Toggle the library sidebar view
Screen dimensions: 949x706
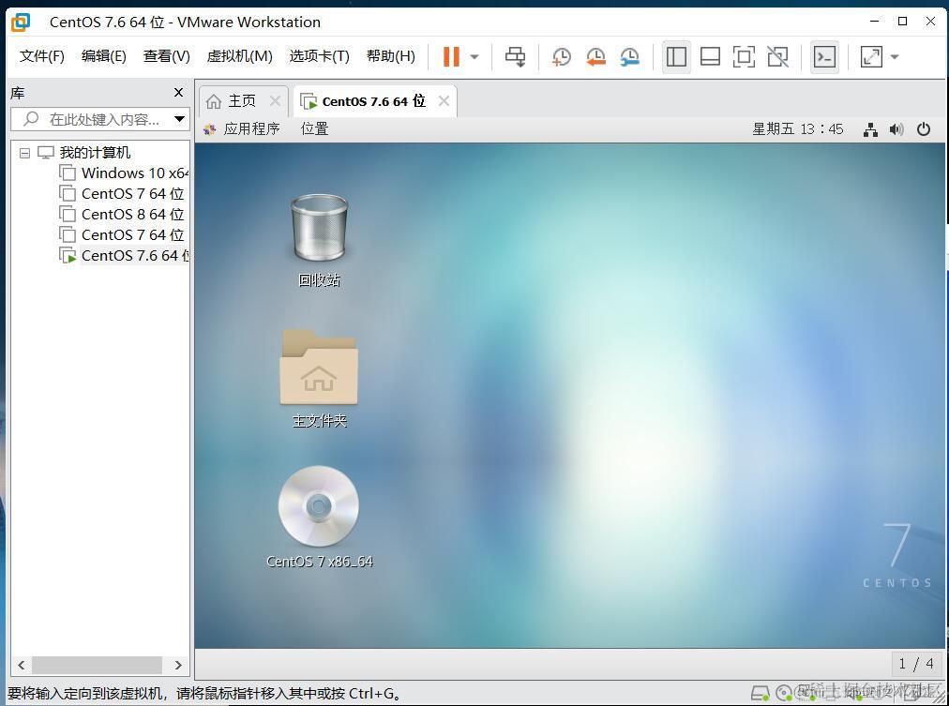pyautogui.click(x=676, y=57)
